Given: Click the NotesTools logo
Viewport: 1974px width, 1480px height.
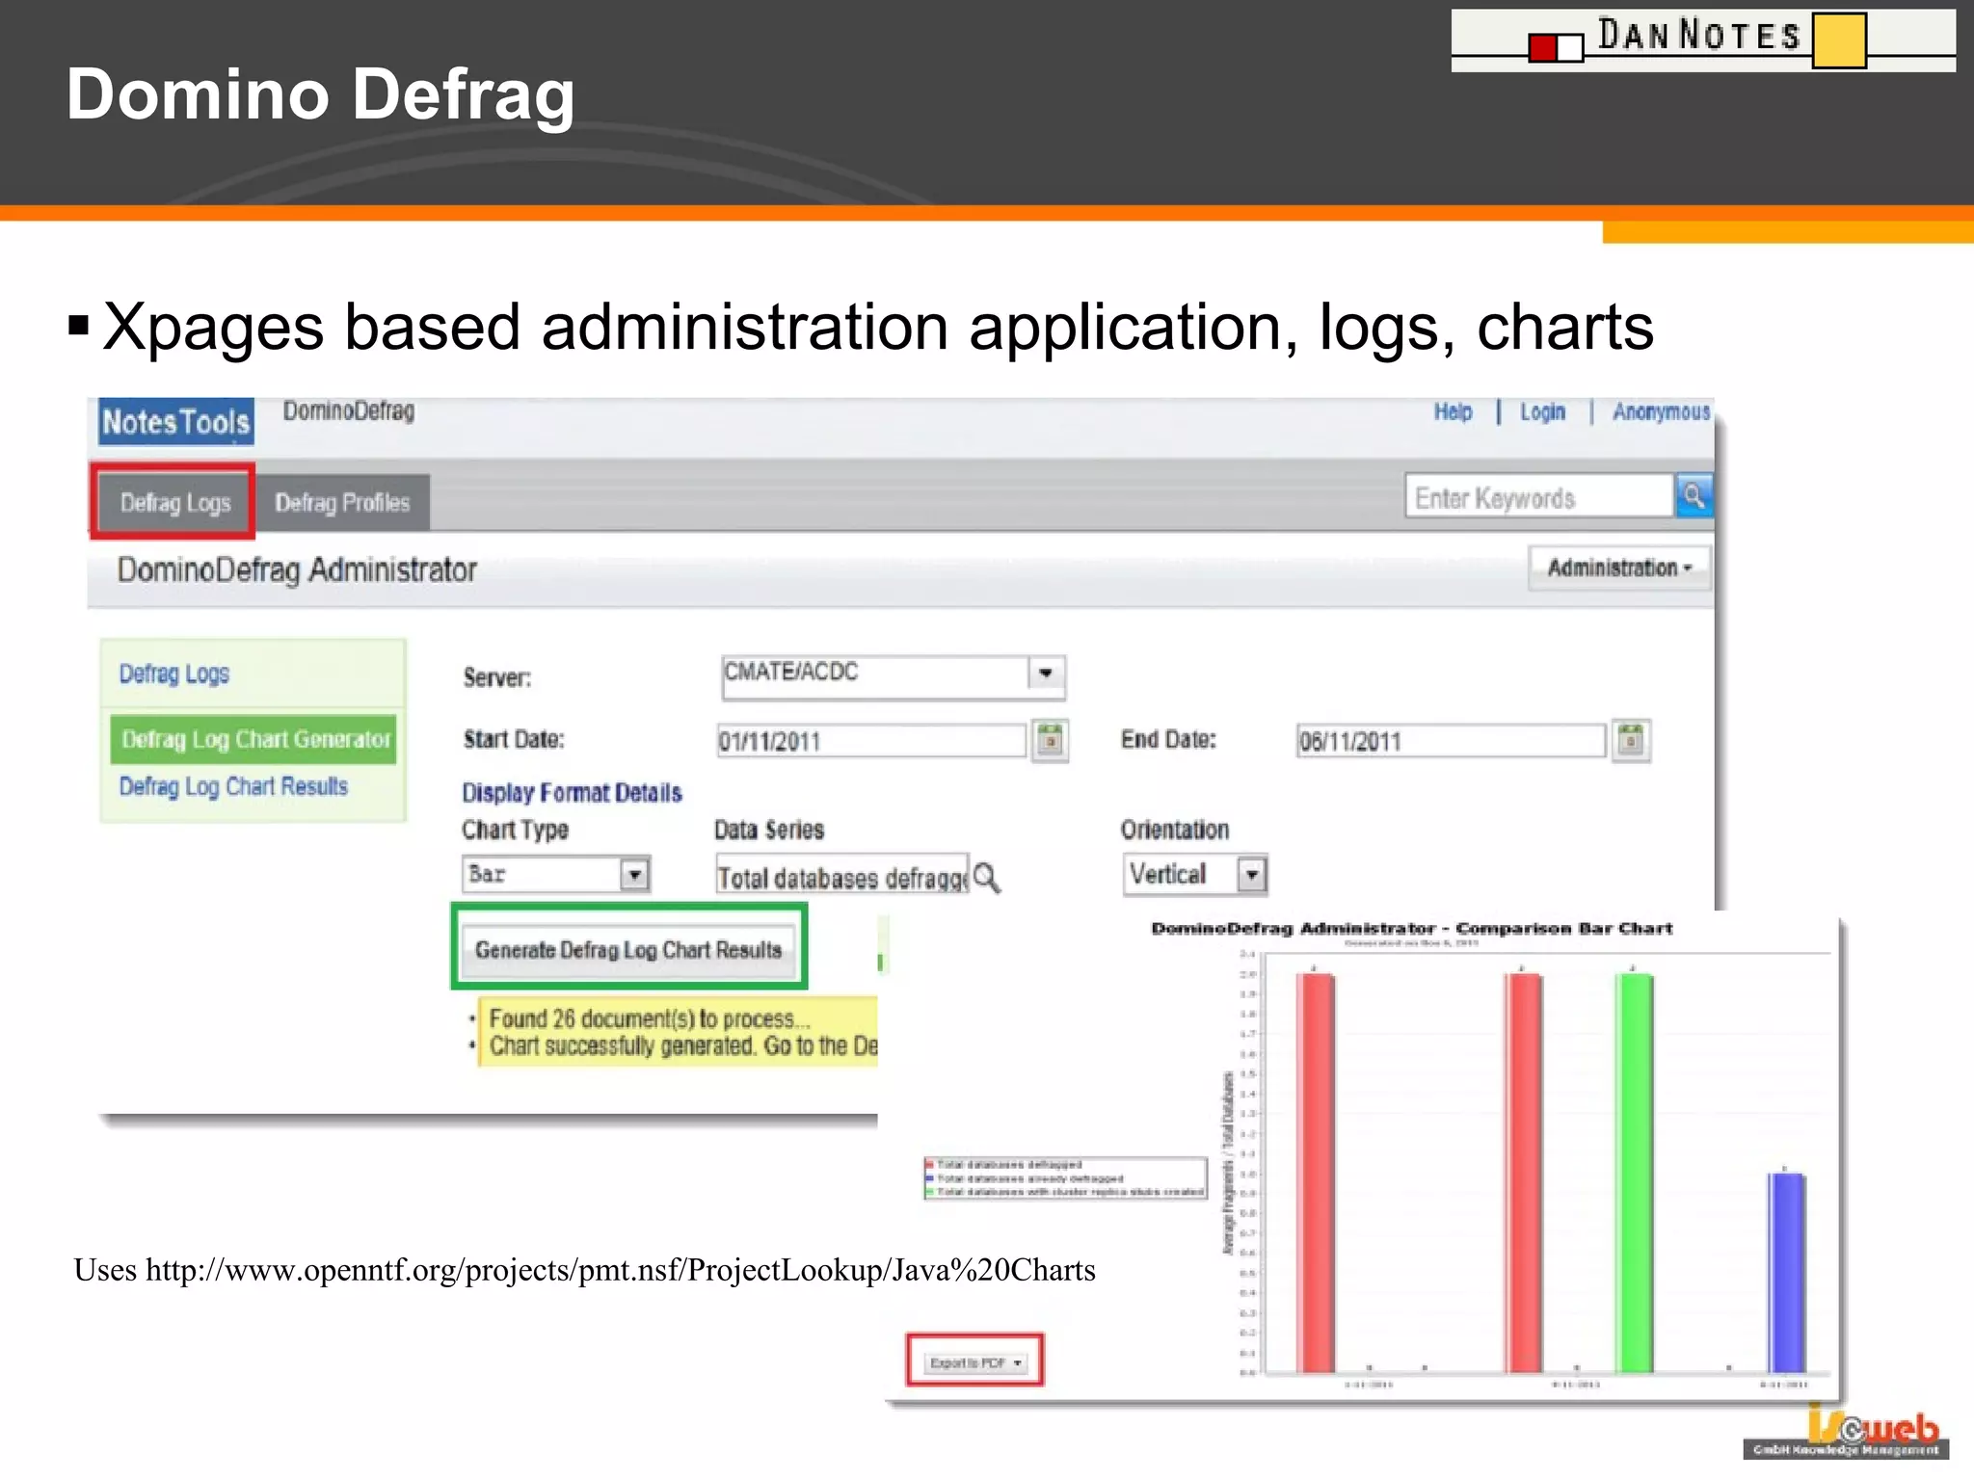Looking at the screenshot, I should [176, 422].
